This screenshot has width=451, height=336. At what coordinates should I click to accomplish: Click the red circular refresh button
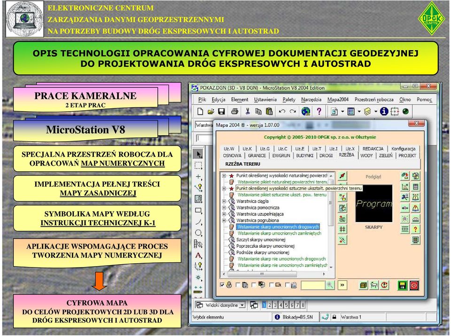pyautogui.click(x=384, y=285)
